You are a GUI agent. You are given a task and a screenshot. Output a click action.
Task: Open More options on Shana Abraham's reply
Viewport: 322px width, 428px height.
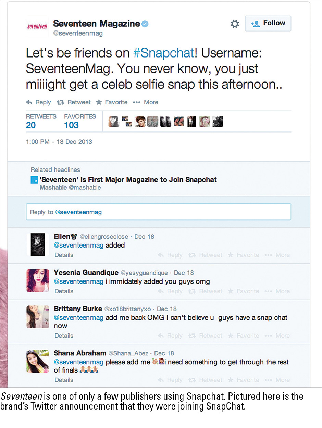click(x=279, y=380)
